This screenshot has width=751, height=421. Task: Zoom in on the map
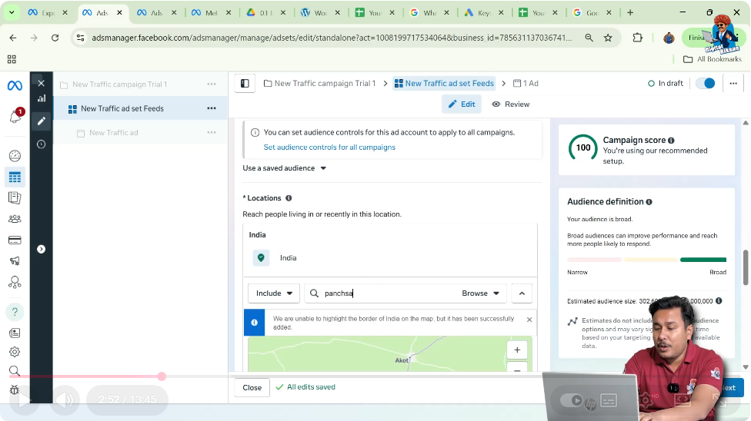click(517, 350)
